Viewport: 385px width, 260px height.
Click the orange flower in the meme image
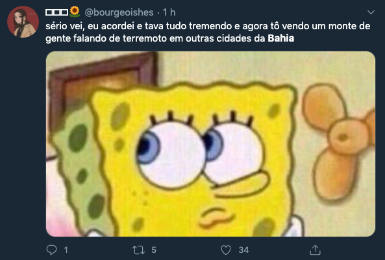339,141
